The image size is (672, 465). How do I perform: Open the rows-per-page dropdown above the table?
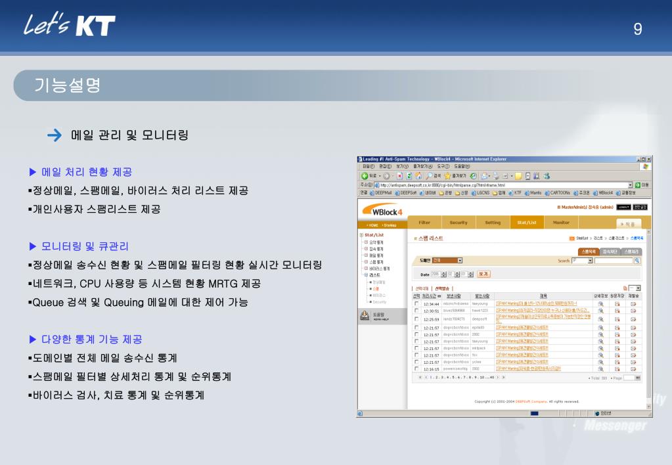(x=635, y=288)
